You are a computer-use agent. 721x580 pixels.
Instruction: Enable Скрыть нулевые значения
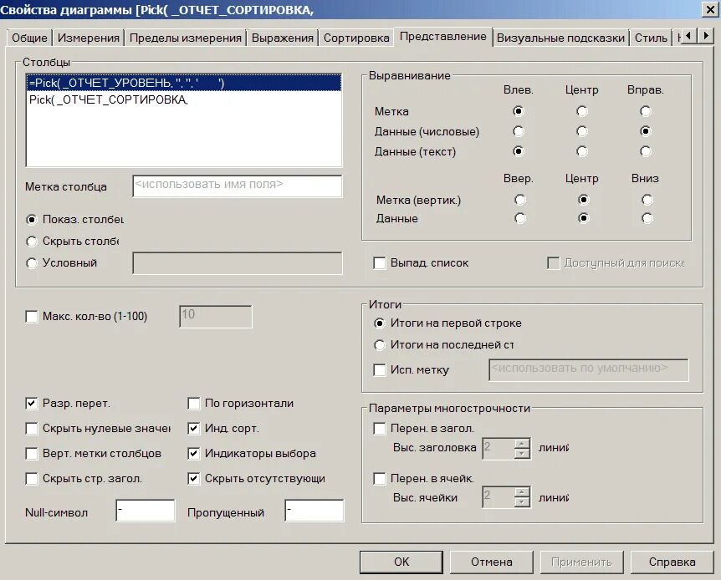pyautogui.click(x=32, y=430)
